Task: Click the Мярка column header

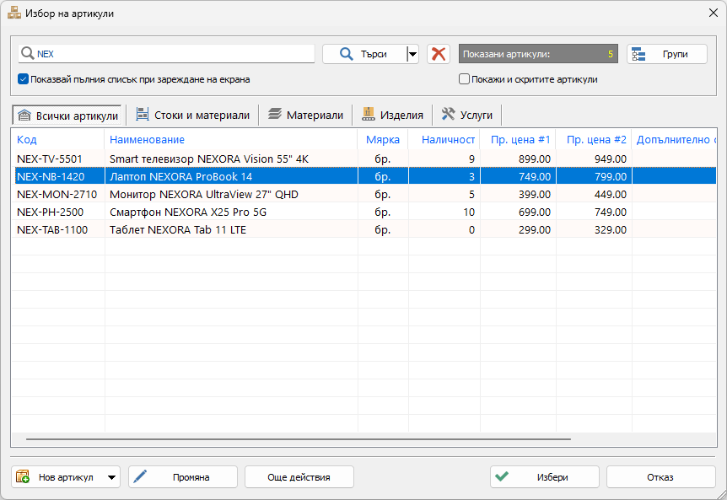Action: (383, 139)
